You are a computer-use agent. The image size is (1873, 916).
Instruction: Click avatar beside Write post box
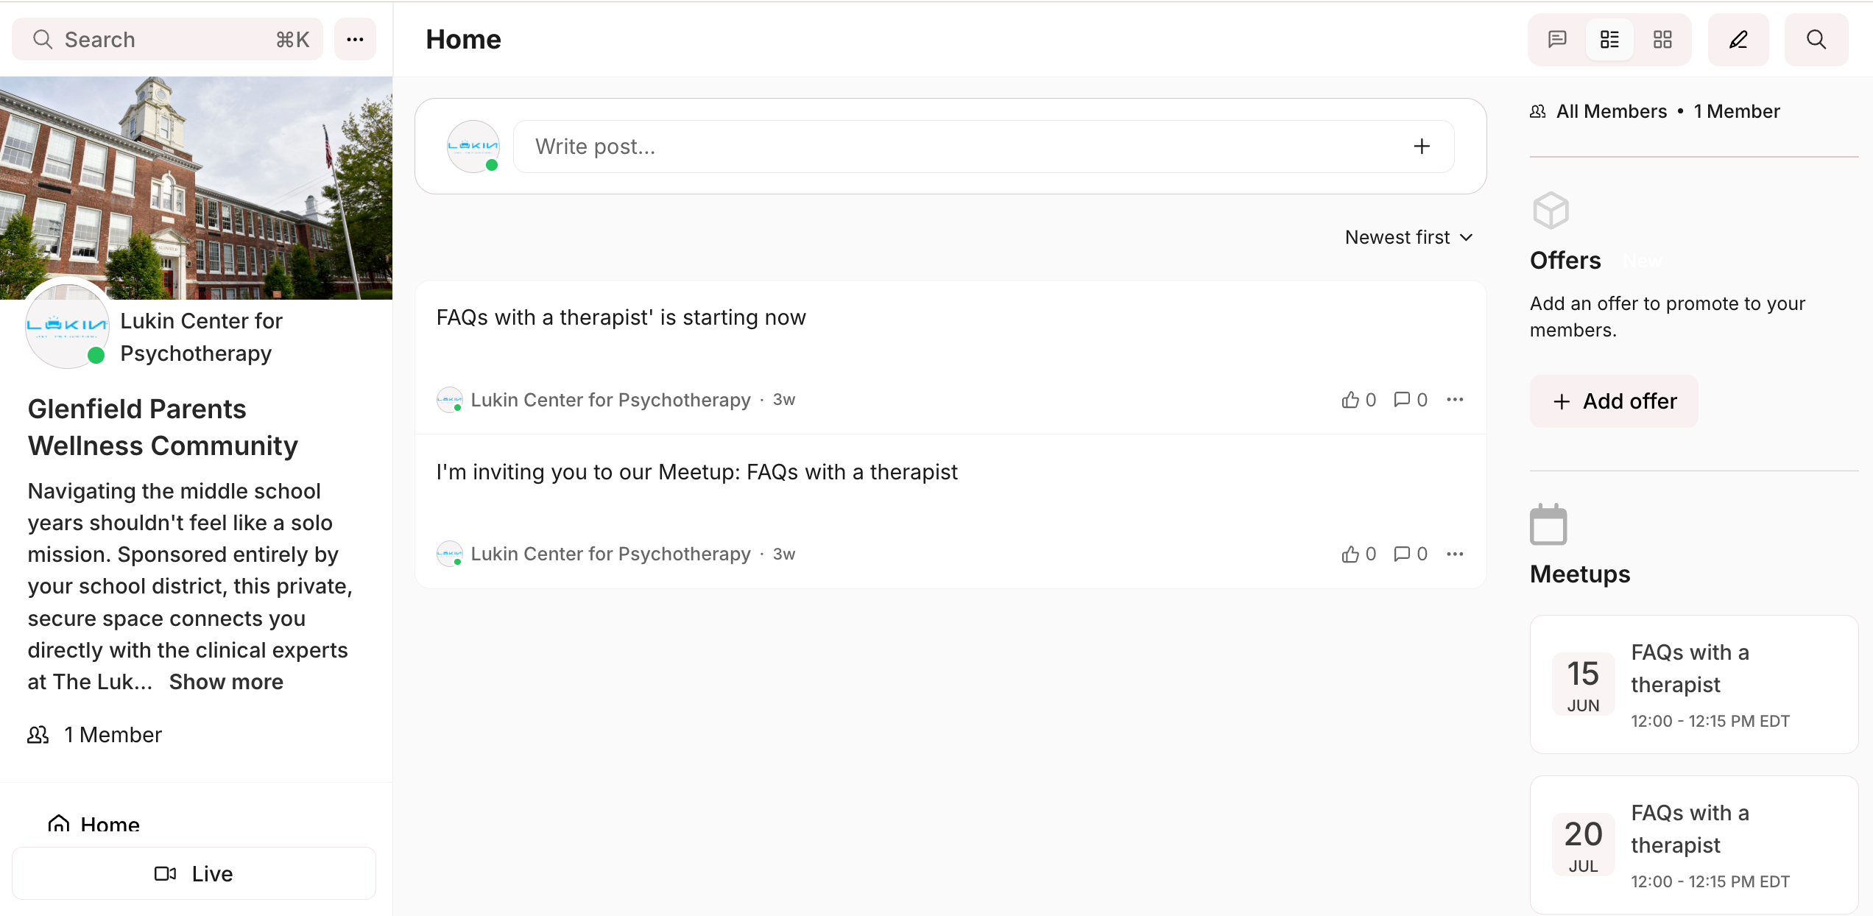[x=473, y=147]
